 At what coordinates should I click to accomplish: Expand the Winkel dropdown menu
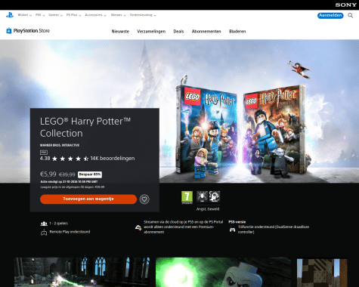point(25,15)
